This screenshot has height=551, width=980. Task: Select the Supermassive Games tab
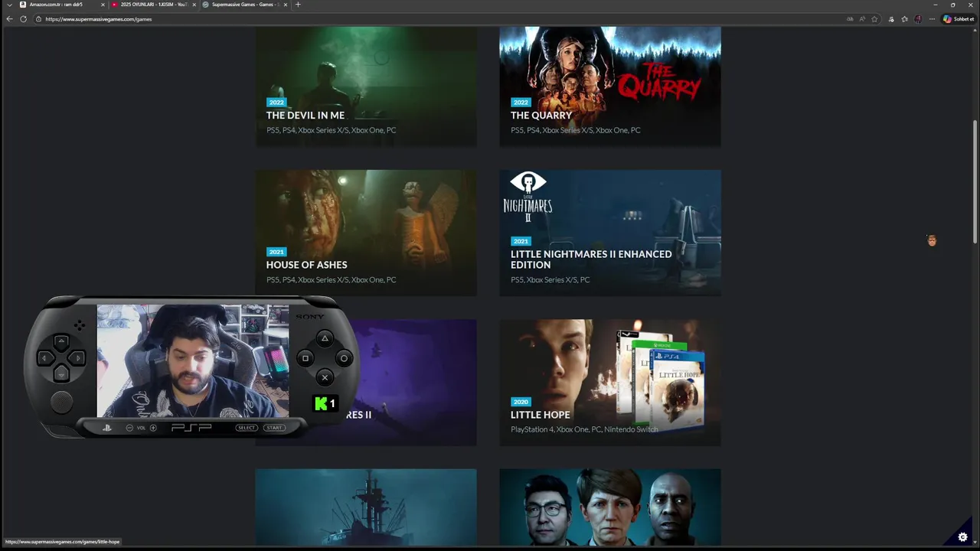coord(245,5)
